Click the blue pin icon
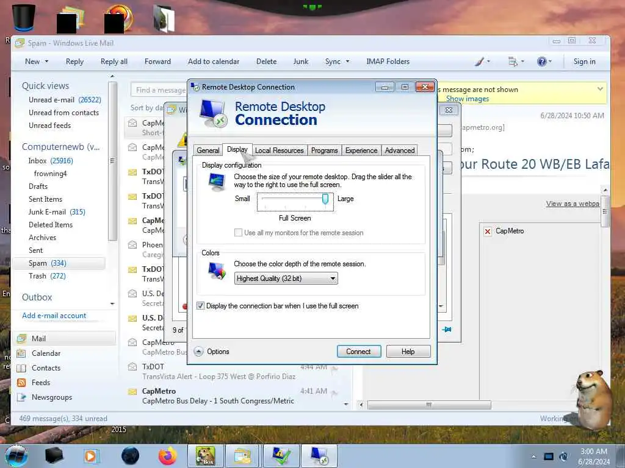This screenshot has width=625, height=468. pyautogui.click(x=447, y=329)
